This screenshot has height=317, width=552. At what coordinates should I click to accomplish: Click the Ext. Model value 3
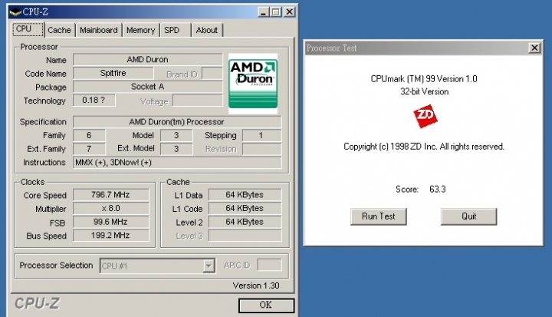(x=176, y=149)
